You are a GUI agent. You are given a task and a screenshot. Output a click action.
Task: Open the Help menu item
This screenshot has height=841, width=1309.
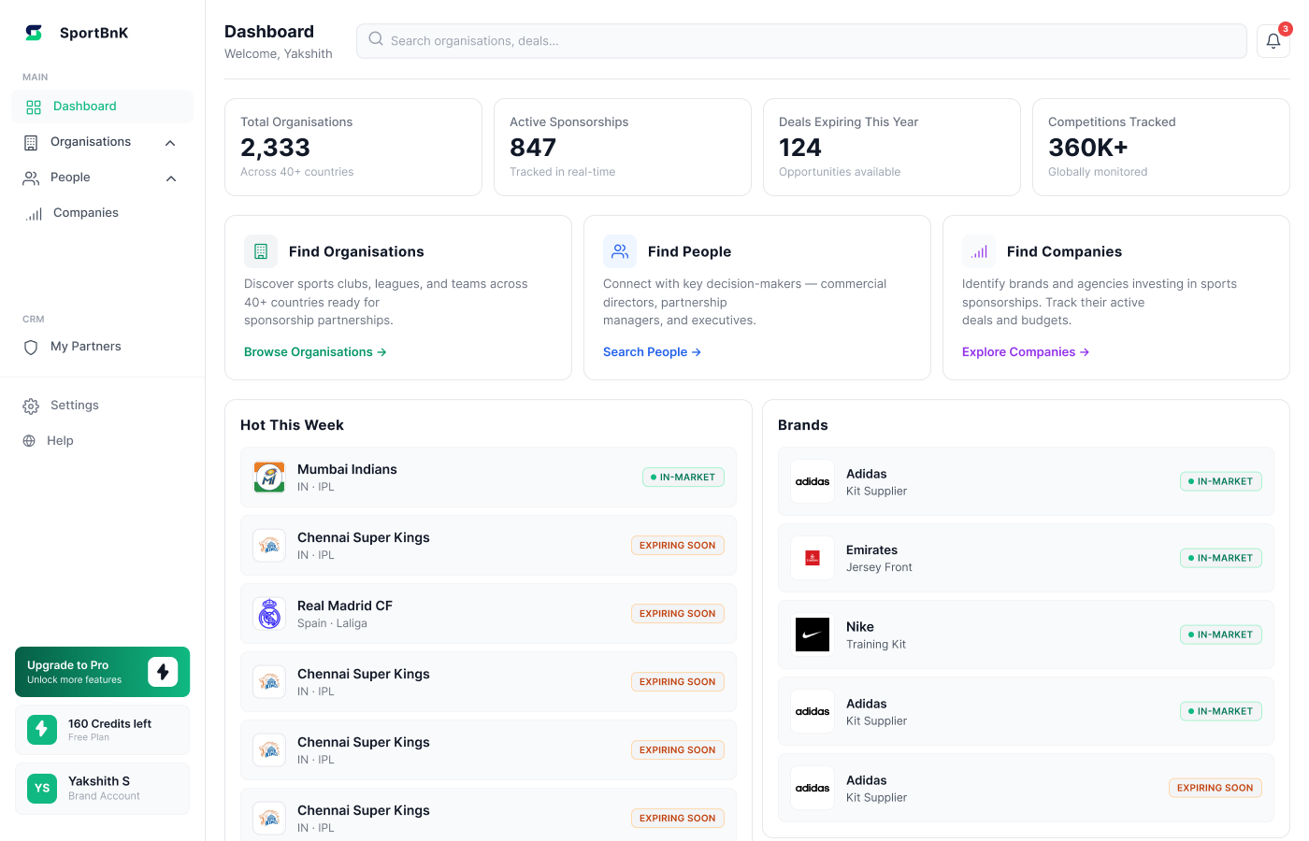point(102,441)
